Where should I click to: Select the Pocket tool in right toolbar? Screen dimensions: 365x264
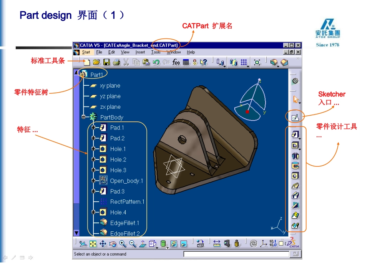point(295,145)
